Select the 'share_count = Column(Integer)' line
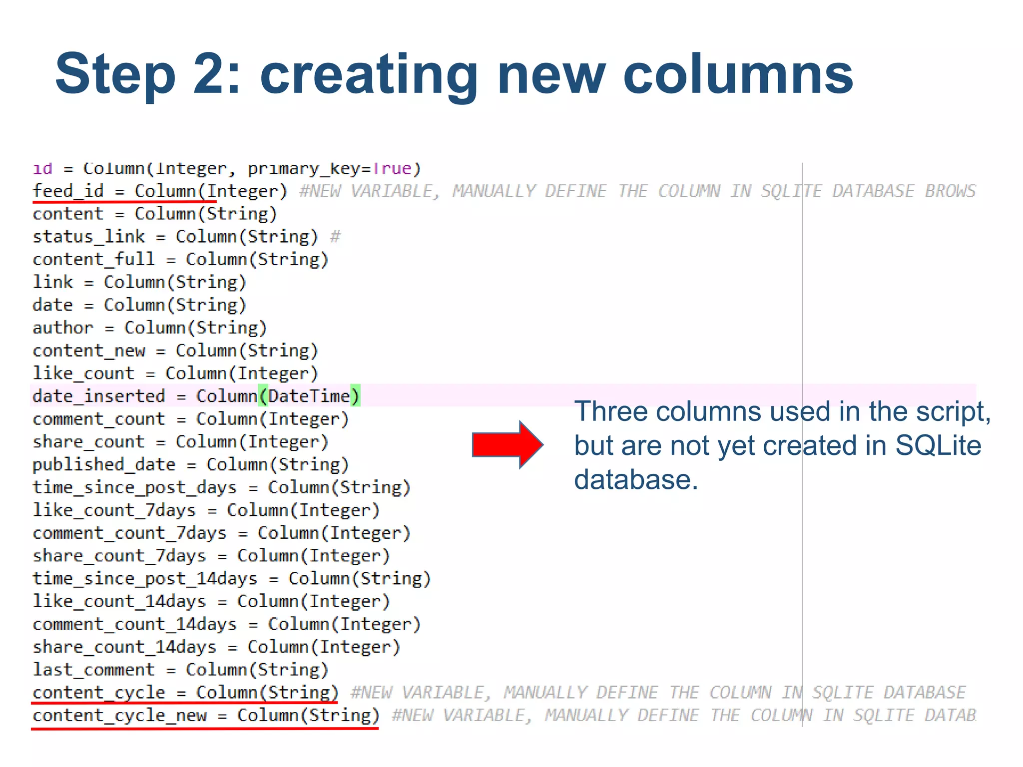The height and width of the screenshot is (767, 1023). [x=180, y=442]
